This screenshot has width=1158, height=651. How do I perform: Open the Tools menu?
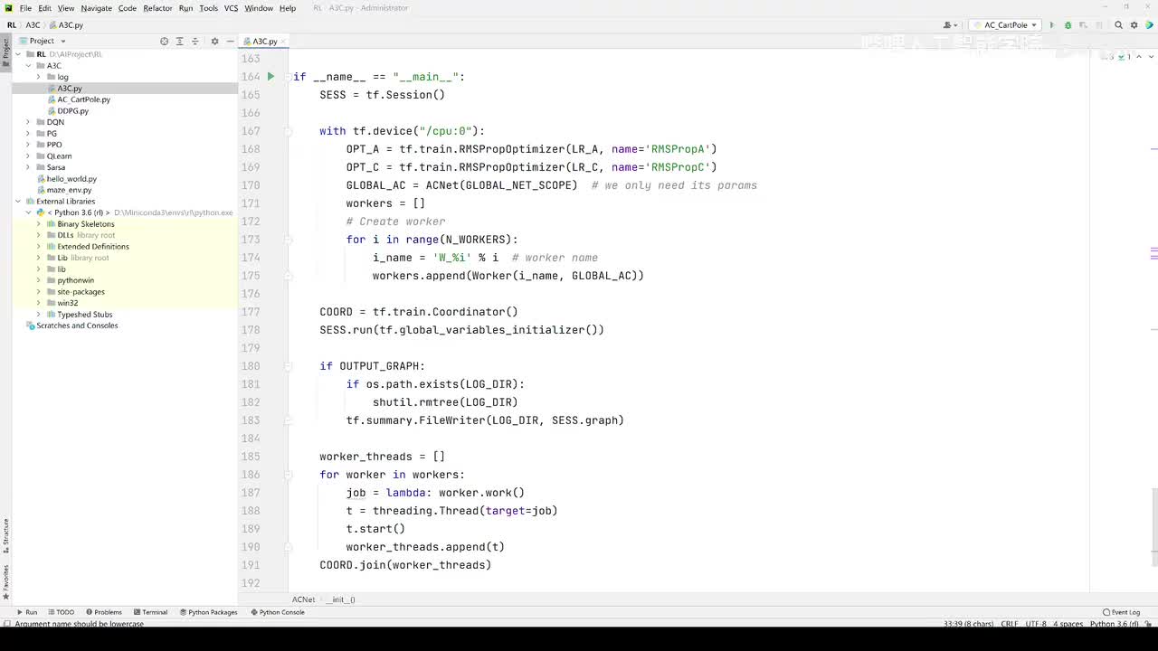point(208,8)
